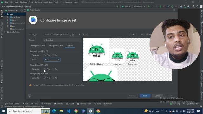Open the Profile app icon in toolbar
The height and width of the screenshot is (114, 203).
click(x=168, y=6)
